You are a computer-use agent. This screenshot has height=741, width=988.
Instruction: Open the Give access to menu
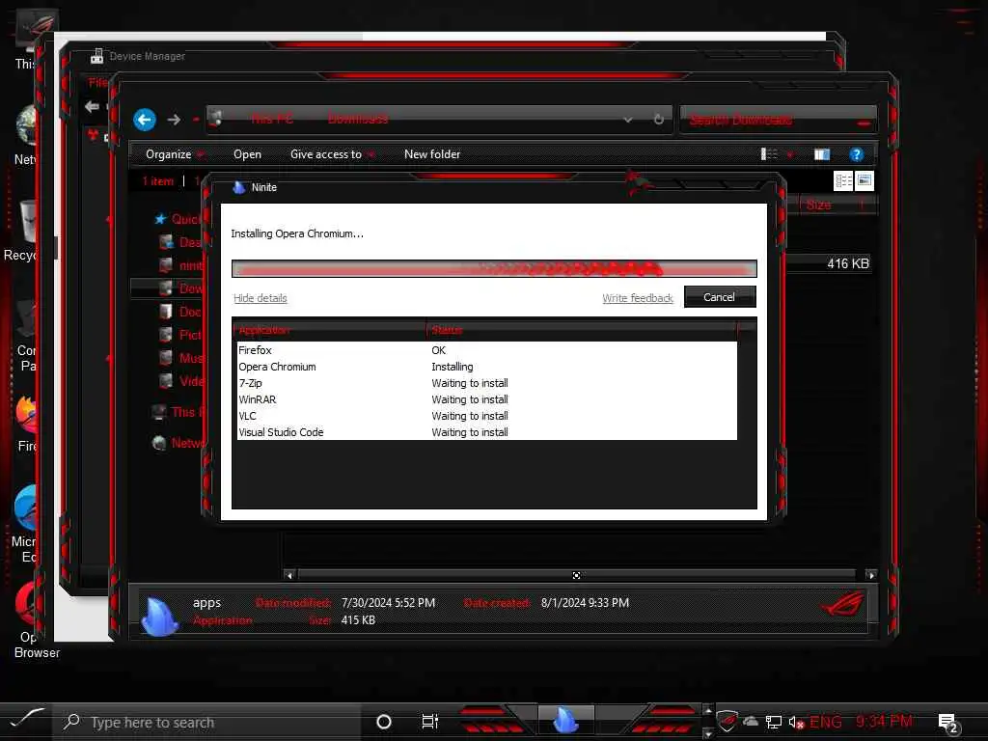click(x=332, y=154)
